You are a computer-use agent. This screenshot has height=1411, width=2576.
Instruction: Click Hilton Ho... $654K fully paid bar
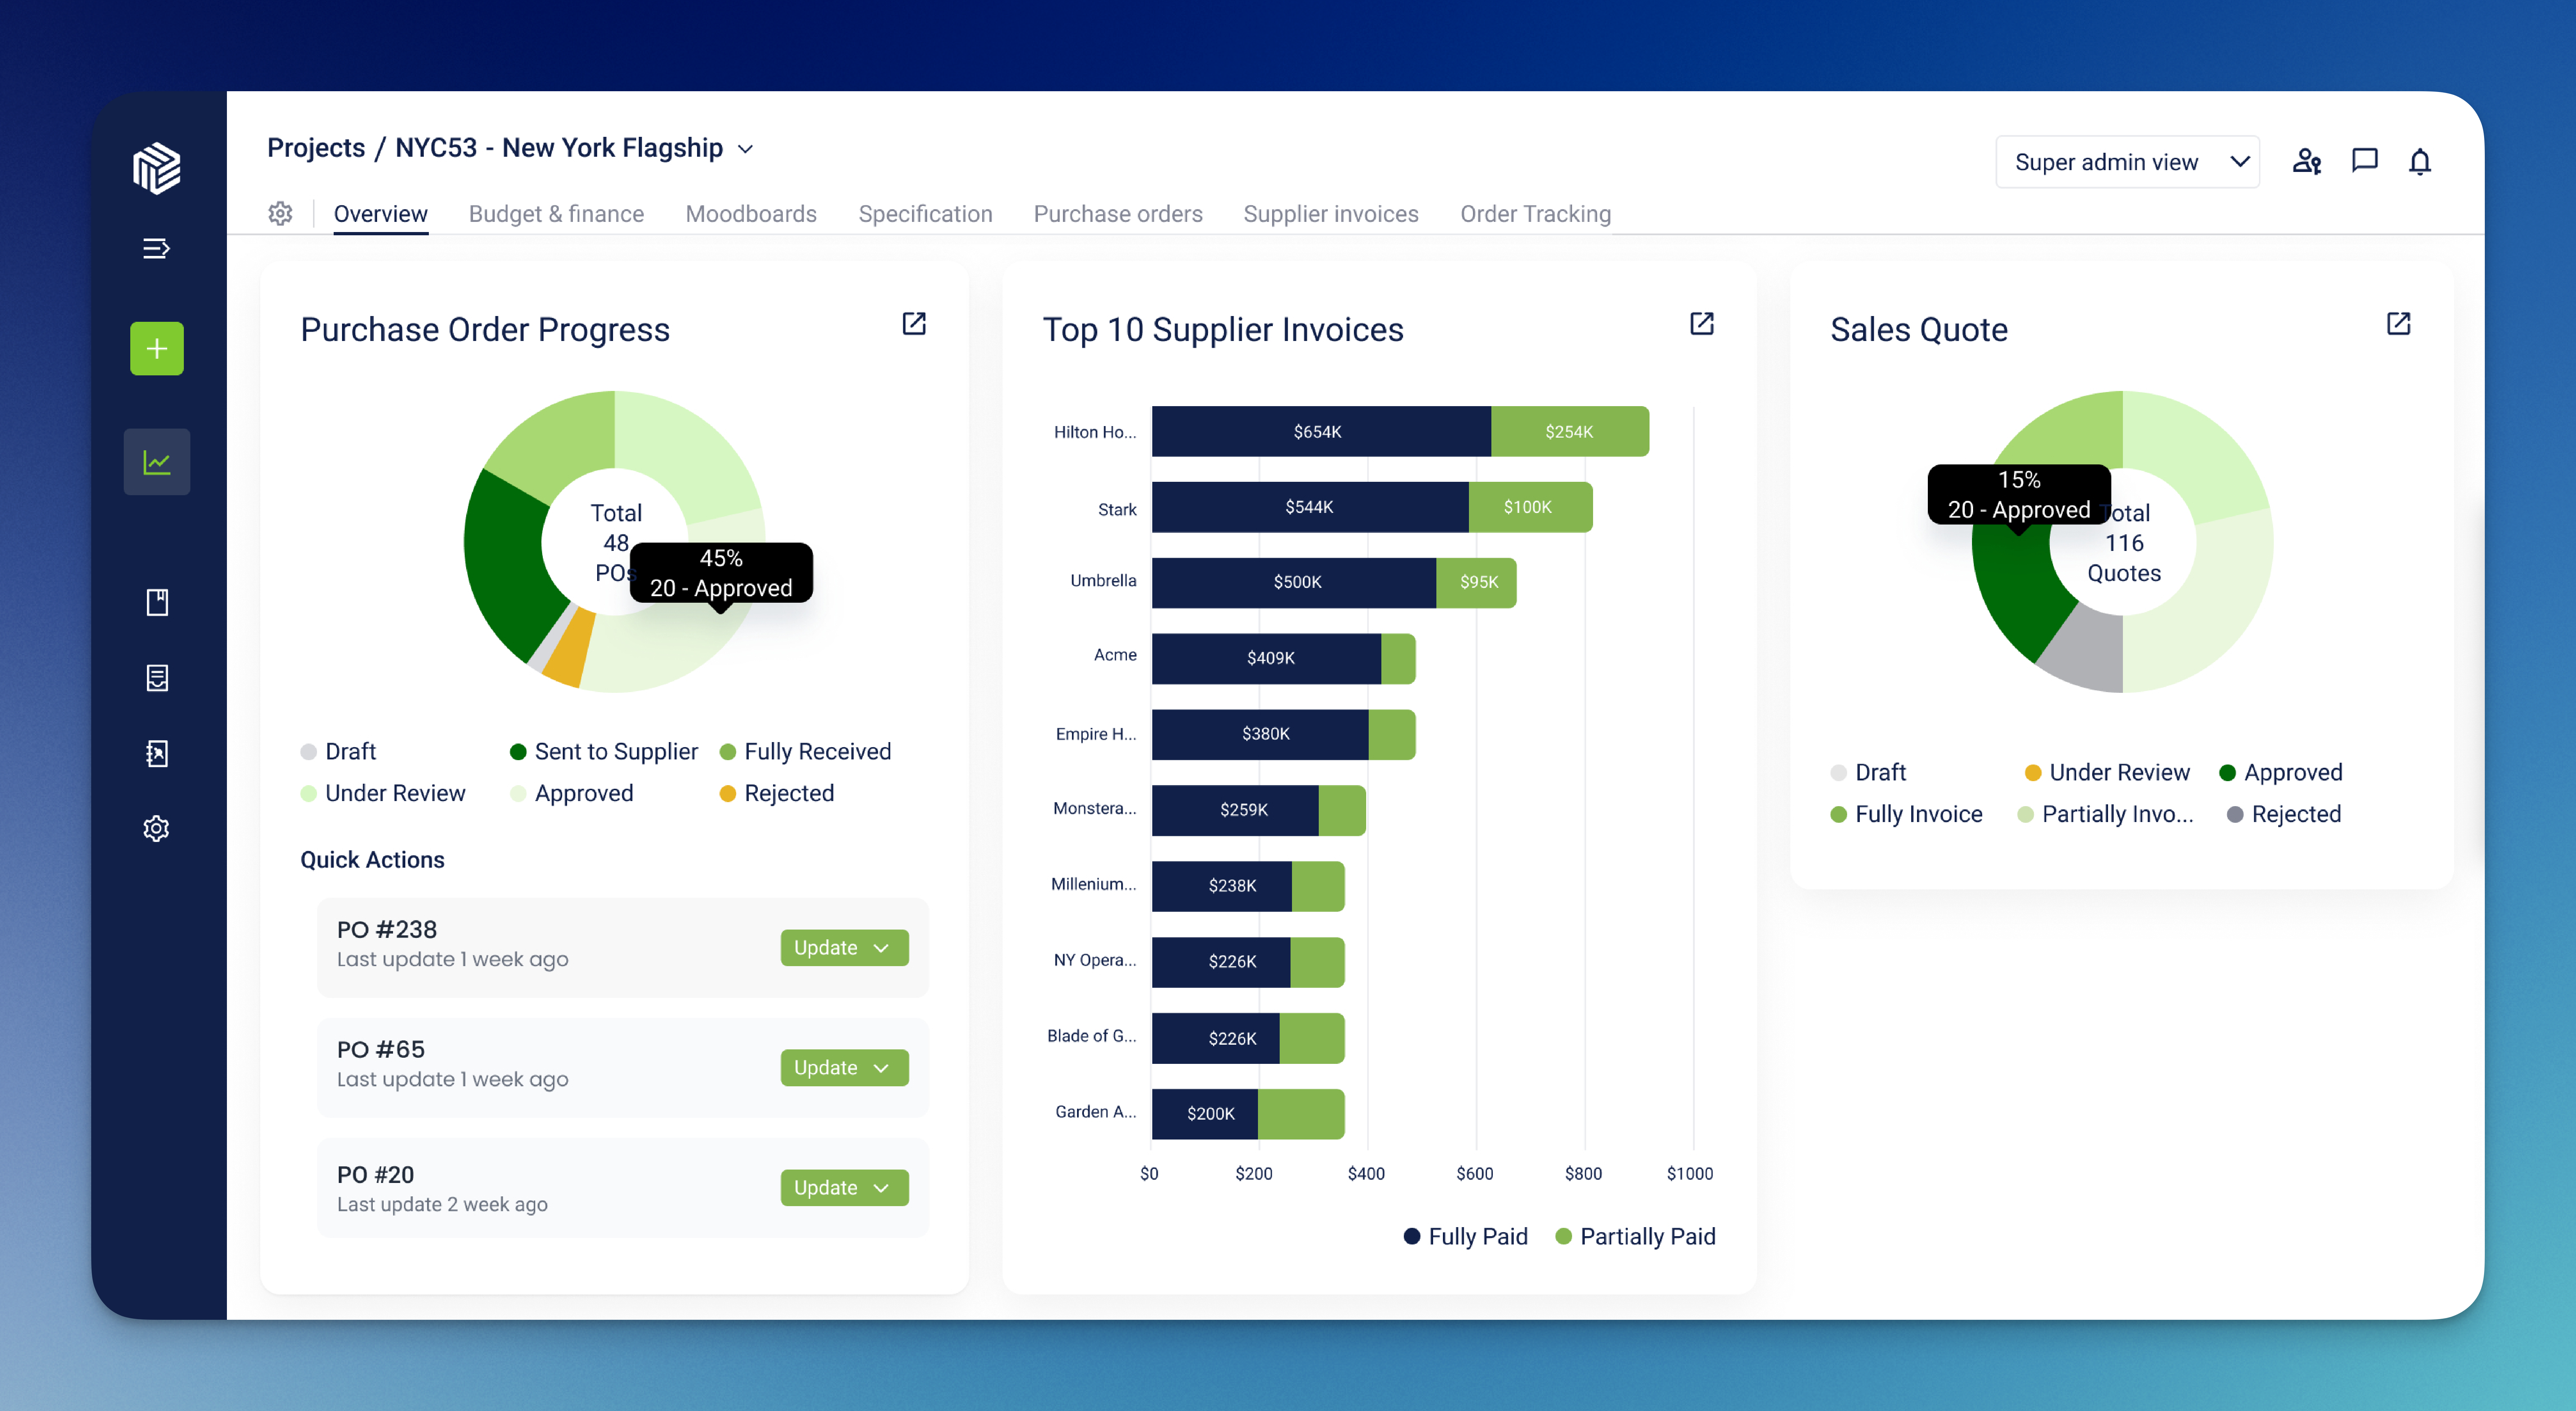[x=1321, y=431]
